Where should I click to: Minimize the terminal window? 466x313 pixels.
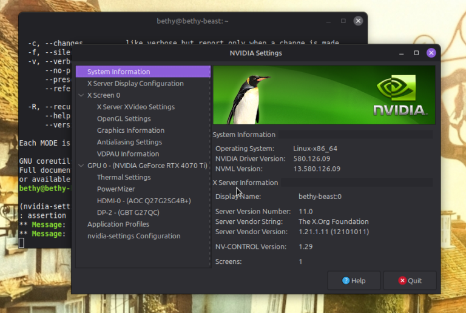pos(328,21)
